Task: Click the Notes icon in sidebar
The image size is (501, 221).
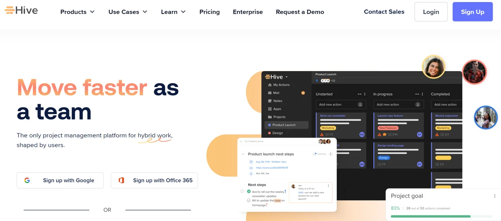Action: point(270,101)
